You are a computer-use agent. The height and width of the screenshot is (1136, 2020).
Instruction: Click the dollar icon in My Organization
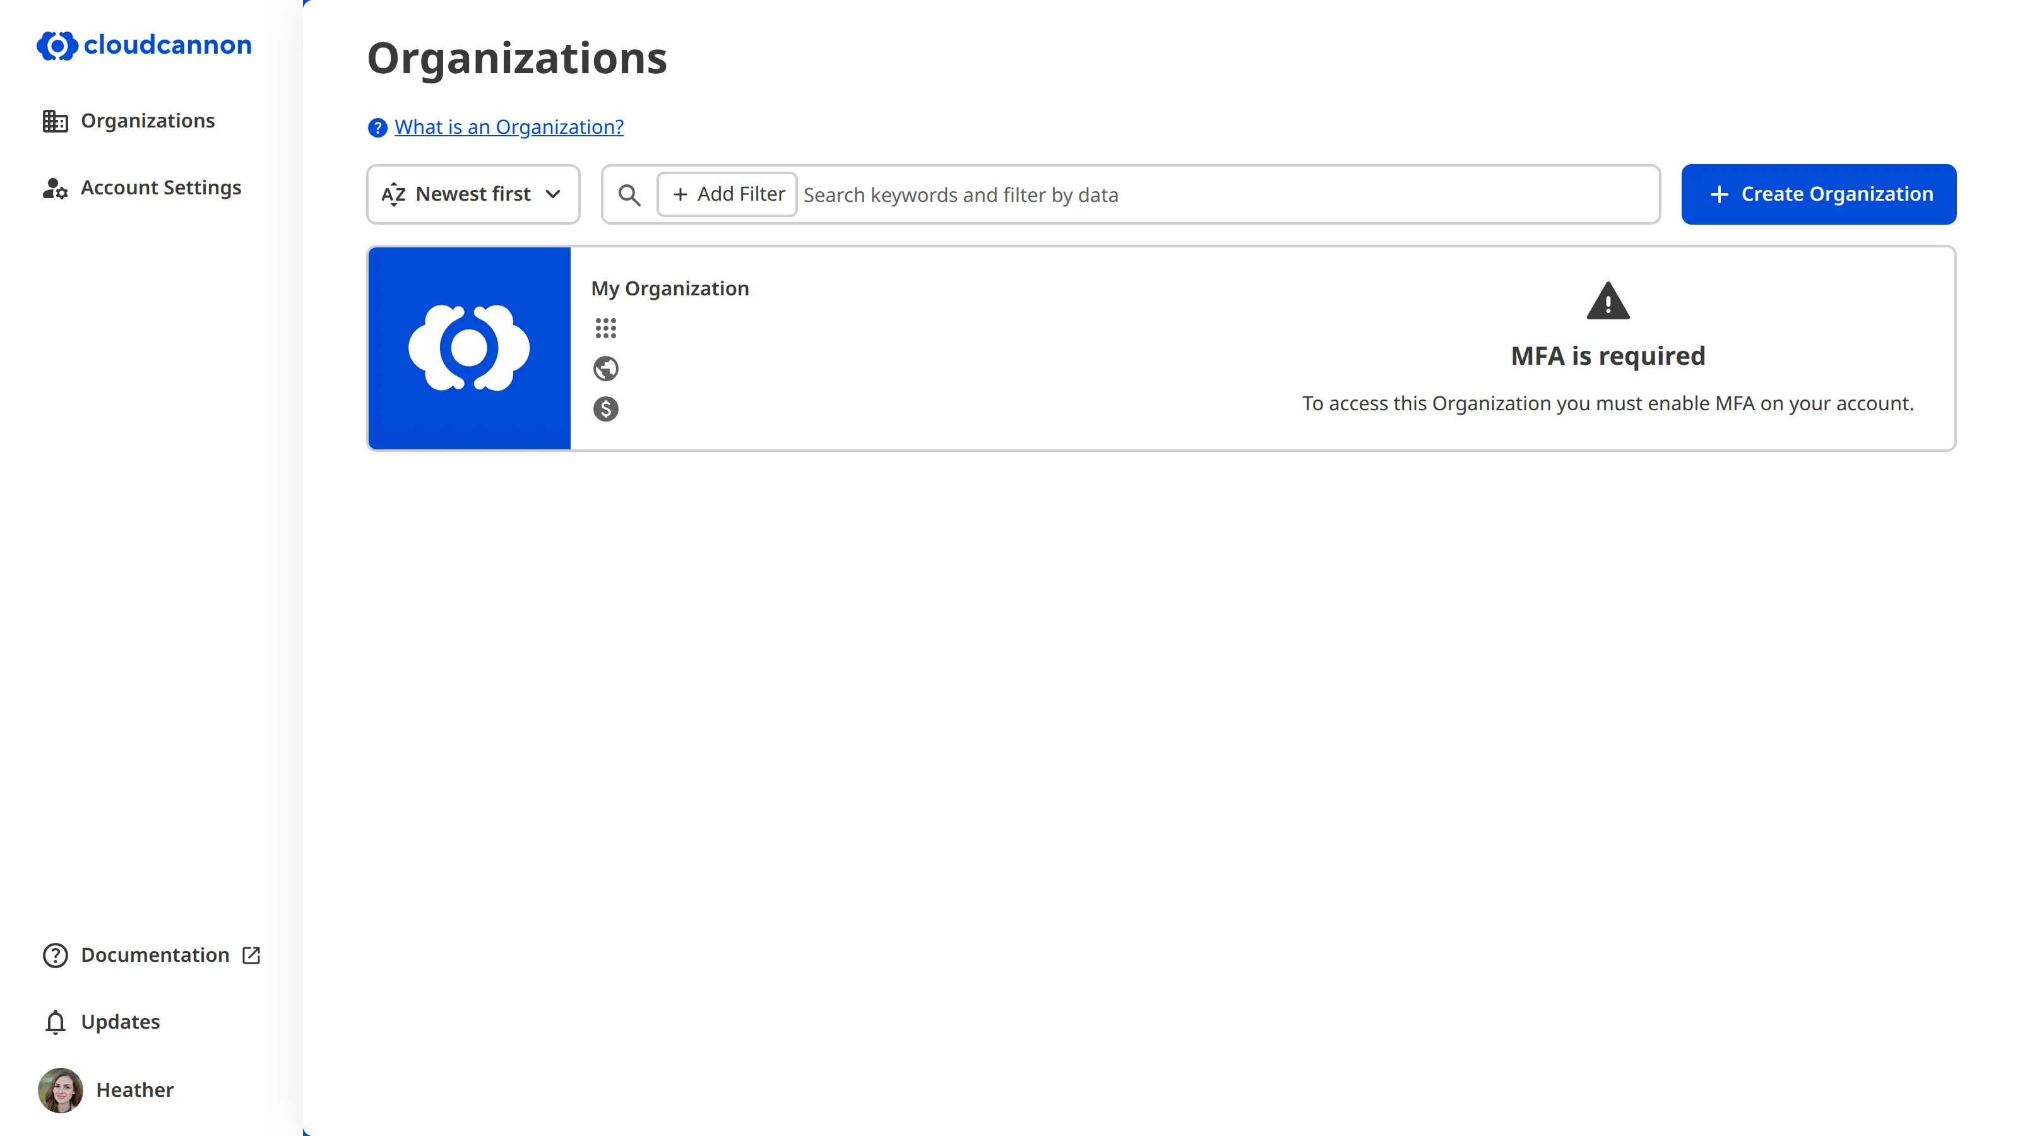(x=605, y=409)
